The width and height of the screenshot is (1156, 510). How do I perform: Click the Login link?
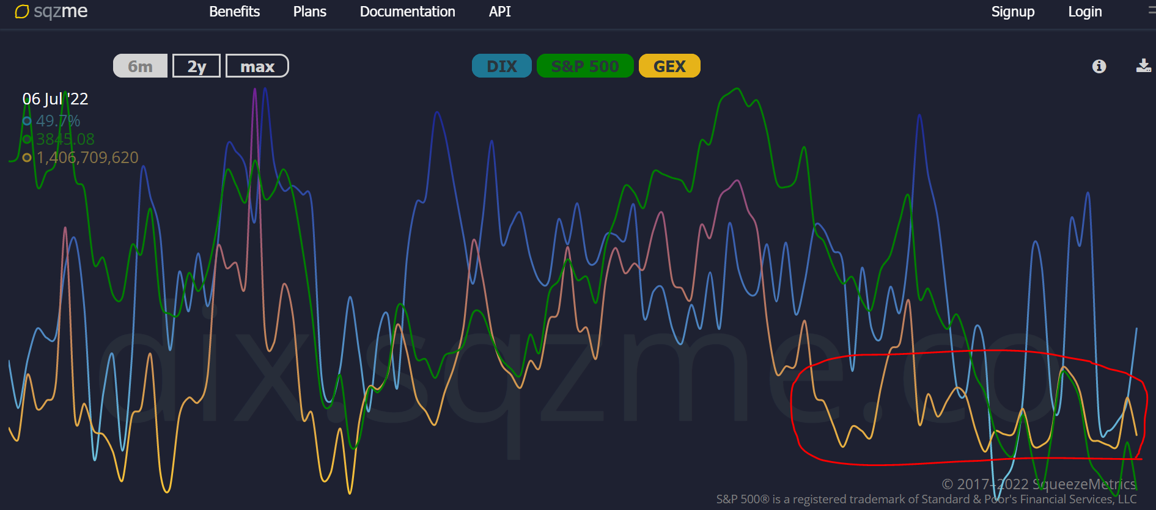pyautogui.click(x=1084, y=12)
